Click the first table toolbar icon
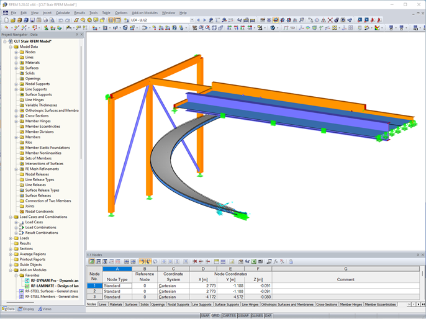426x319 pixels. [x=91, y=261]
